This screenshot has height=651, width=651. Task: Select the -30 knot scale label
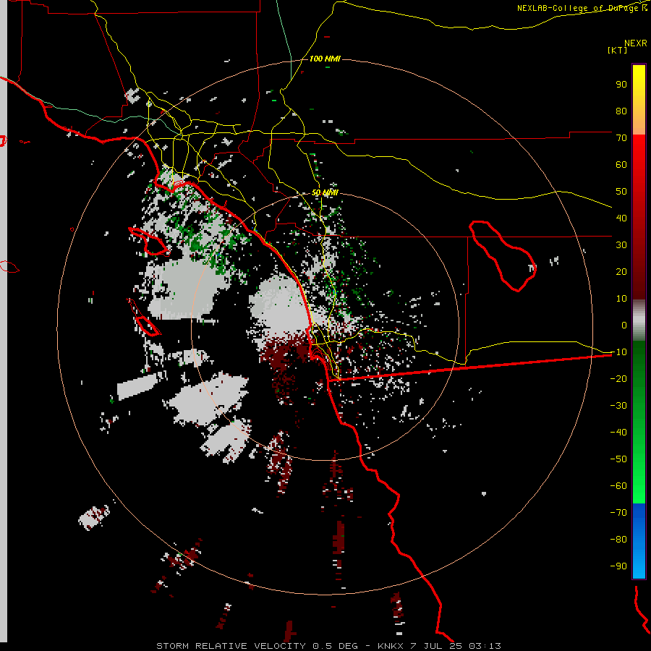pos(618,406)
